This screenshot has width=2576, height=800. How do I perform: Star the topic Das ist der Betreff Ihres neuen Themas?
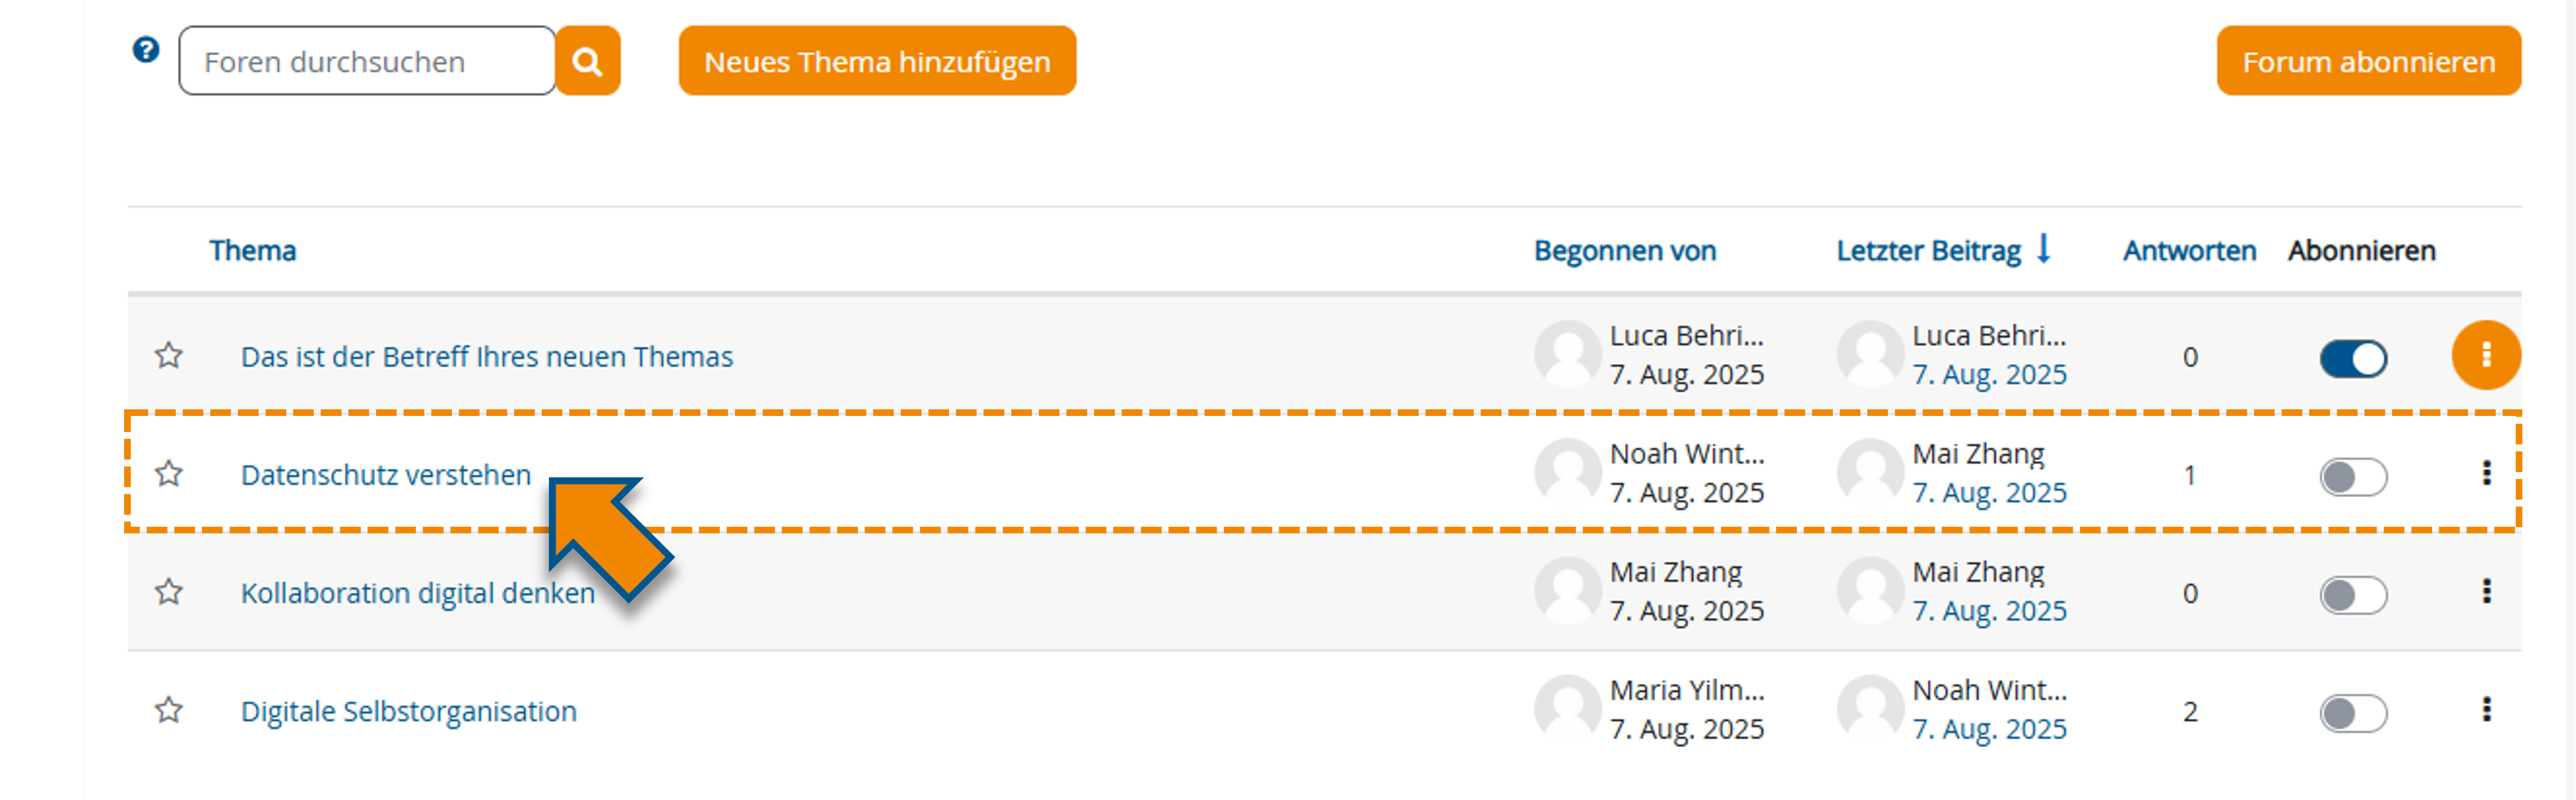tap(168, 356)
